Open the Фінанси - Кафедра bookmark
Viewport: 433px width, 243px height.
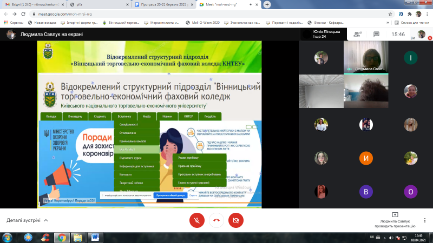(326, 23)
